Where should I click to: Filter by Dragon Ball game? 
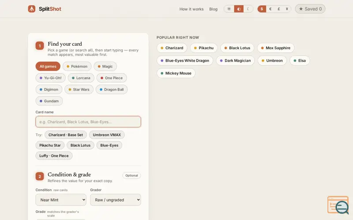tap(112, 89)
